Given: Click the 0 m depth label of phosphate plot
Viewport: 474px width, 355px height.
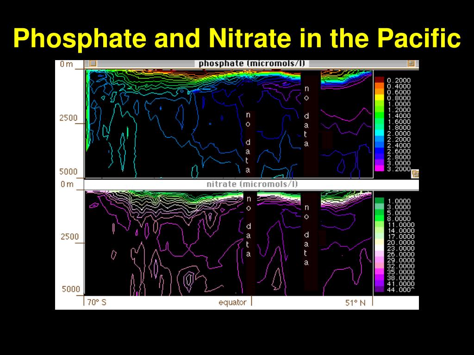Looking at the screenshot, I should 66,64.
